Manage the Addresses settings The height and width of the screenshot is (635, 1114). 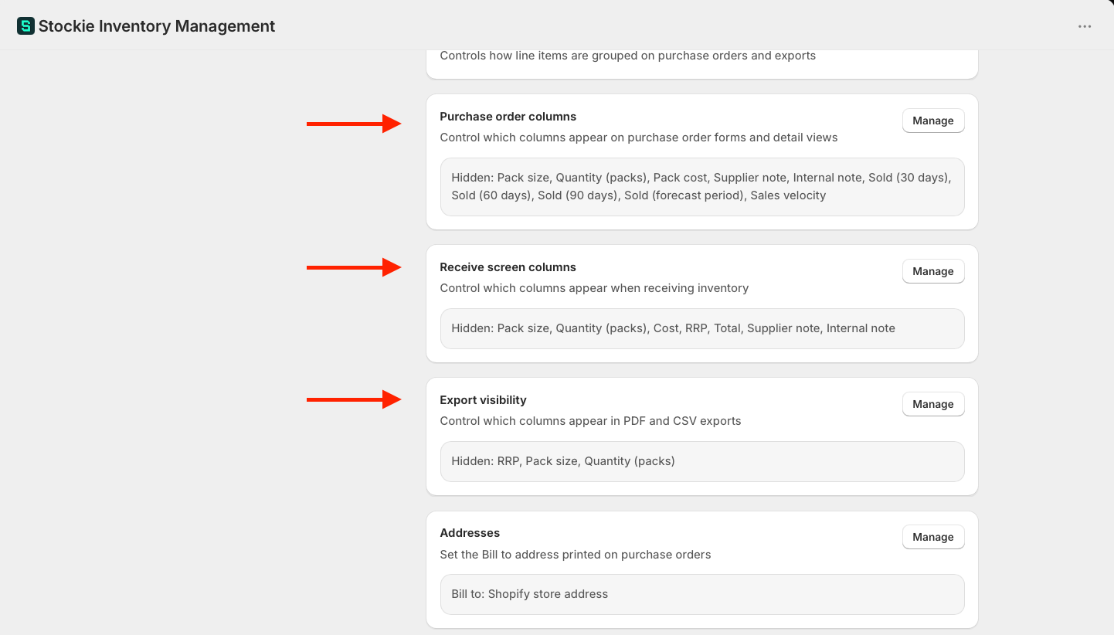(933, 537)
